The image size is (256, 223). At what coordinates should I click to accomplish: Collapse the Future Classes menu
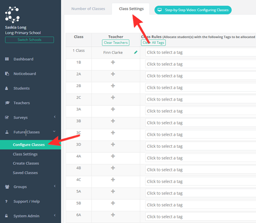pyautogui.click(x=54, y=131)
